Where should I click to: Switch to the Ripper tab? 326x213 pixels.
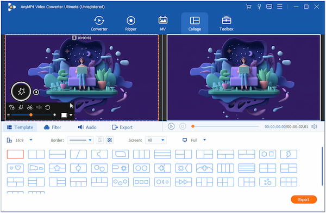[x=131, y=23]
